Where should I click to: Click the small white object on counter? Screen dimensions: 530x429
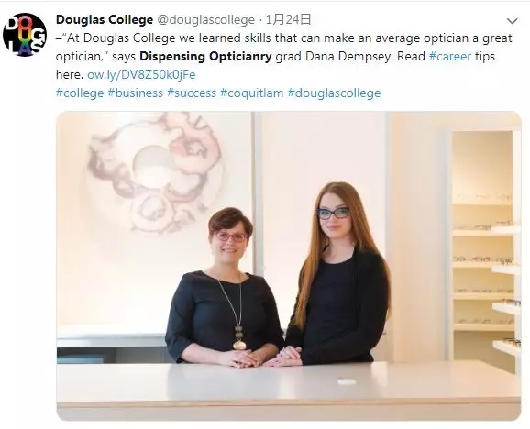(347, 381)
